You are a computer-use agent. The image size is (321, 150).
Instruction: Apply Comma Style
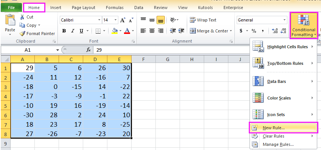coord(263,31)
